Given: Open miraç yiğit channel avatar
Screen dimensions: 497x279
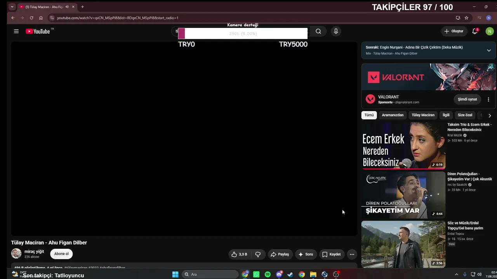Looking at the screenshot, I should (x=16, y=253).
